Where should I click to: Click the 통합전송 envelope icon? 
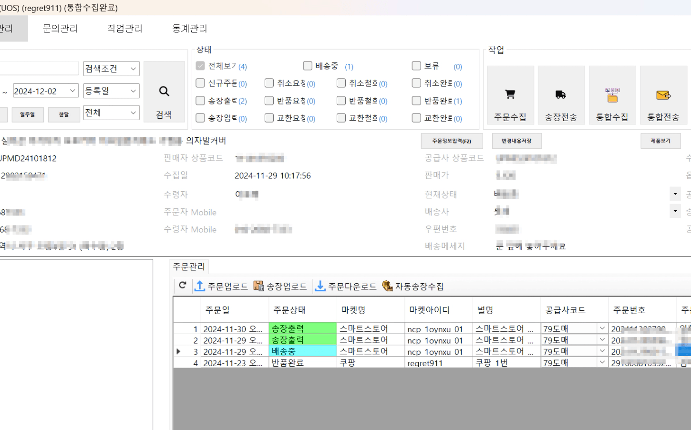(x=663, y=95)
